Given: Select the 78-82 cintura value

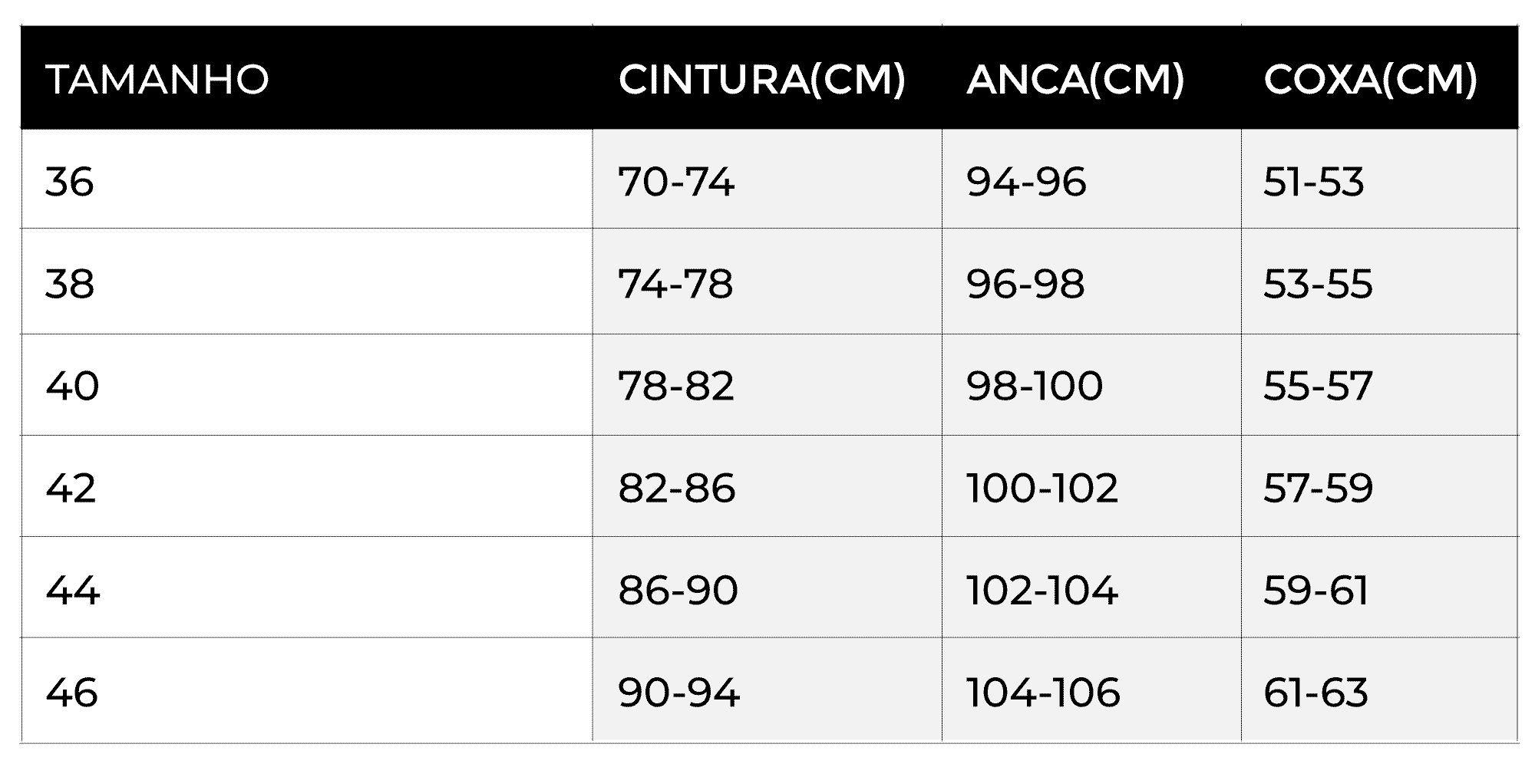Looking at the screenshot, I should 676,386.
